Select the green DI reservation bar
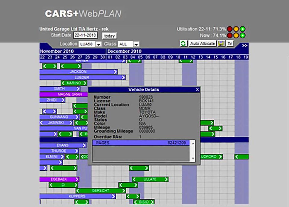289x207 pixels. point(64,185)
